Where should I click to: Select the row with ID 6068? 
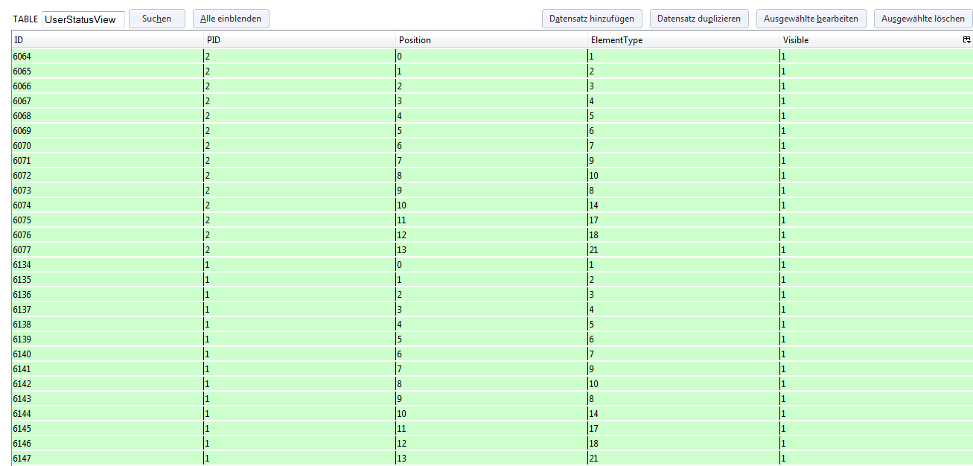tap(492, 116)
